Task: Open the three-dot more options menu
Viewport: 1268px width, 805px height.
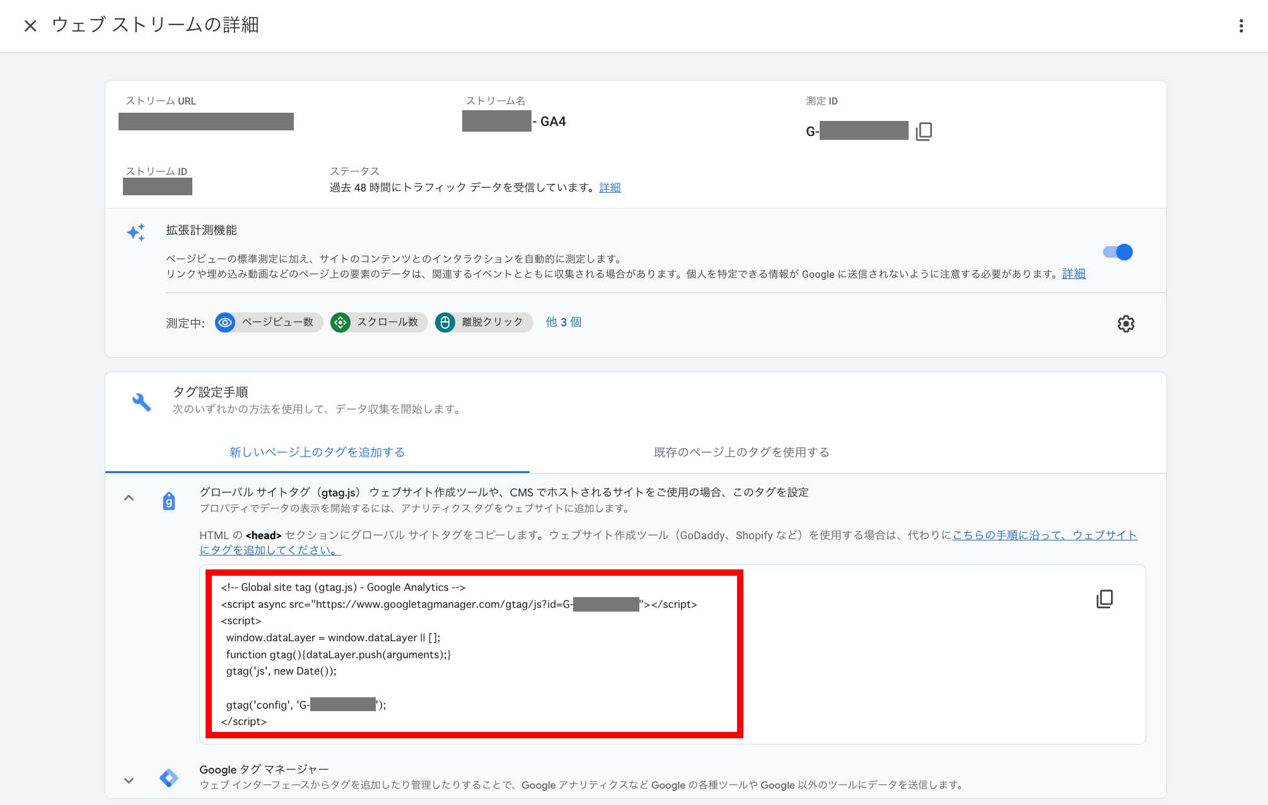Action: pos(1241,26)
